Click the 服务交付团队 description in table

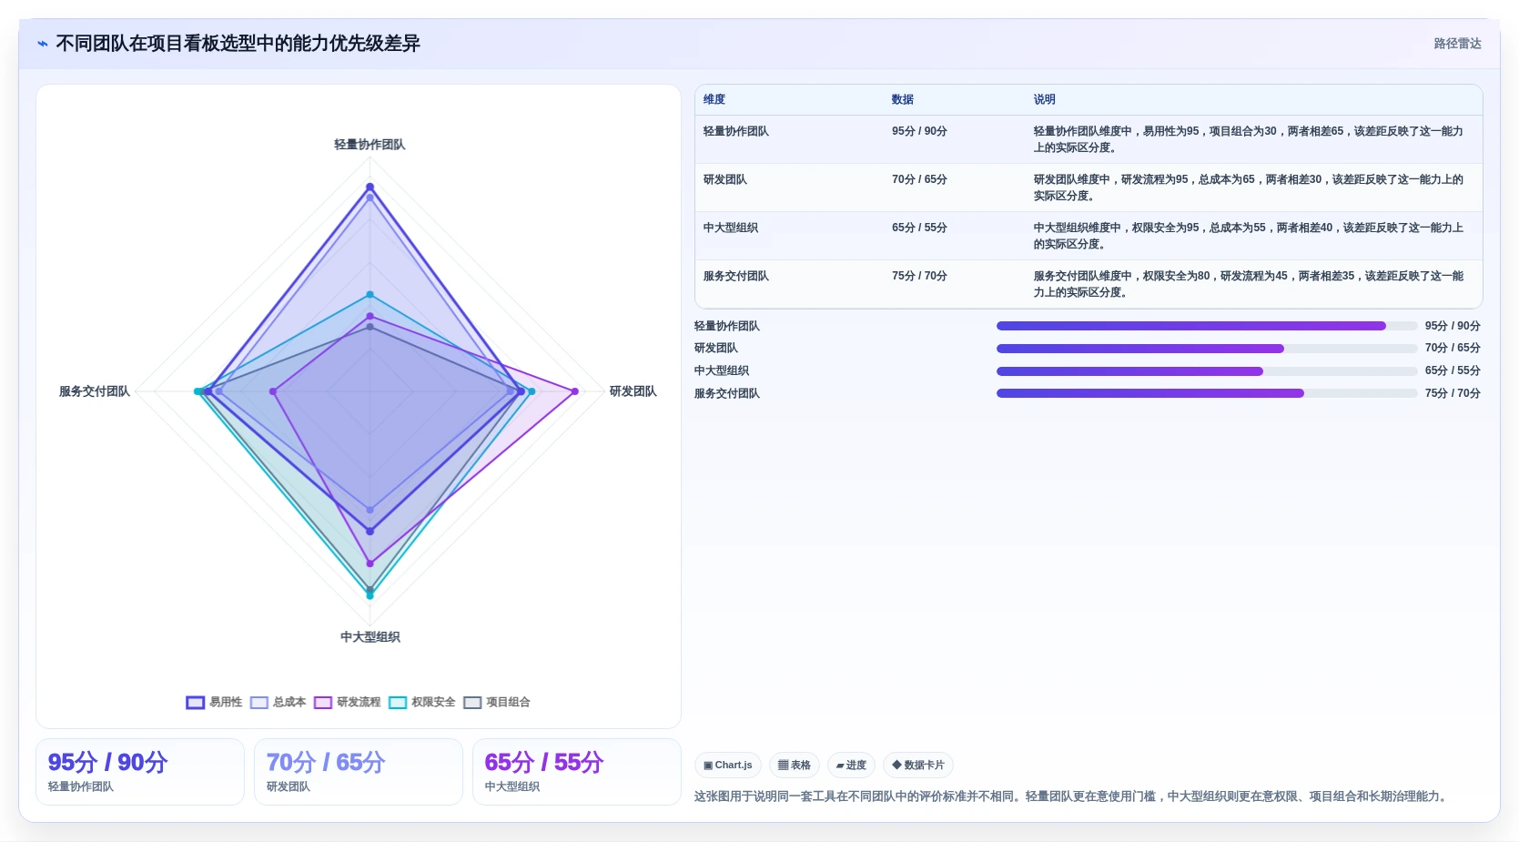1249,284
